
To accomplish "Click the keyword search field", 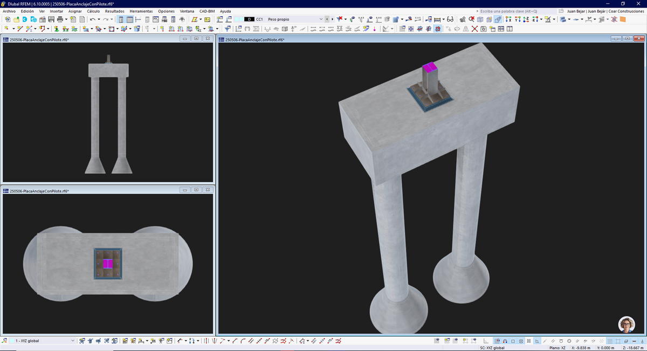I will click(516, 11).
